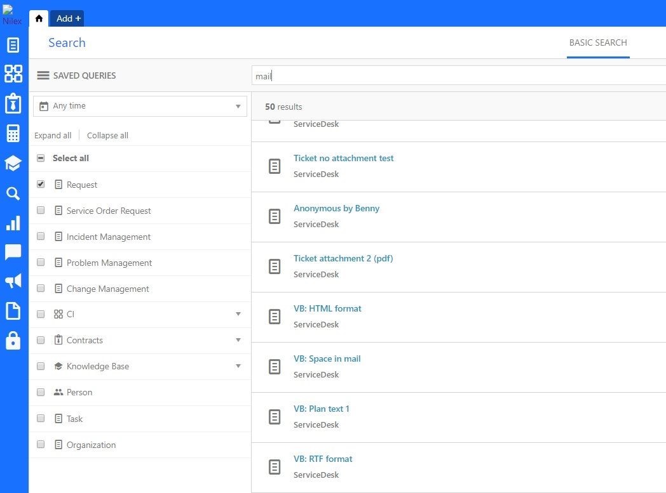Check the Incident Management checkbox
The image size is (666, 493).
[41, 236]
